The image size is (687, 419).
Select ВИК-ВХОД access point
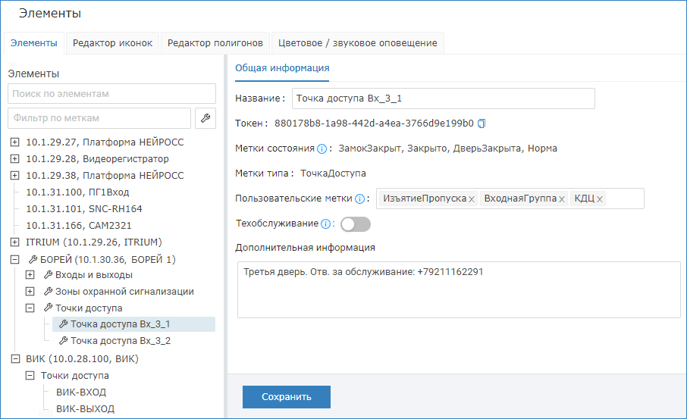tap(81, 392)
